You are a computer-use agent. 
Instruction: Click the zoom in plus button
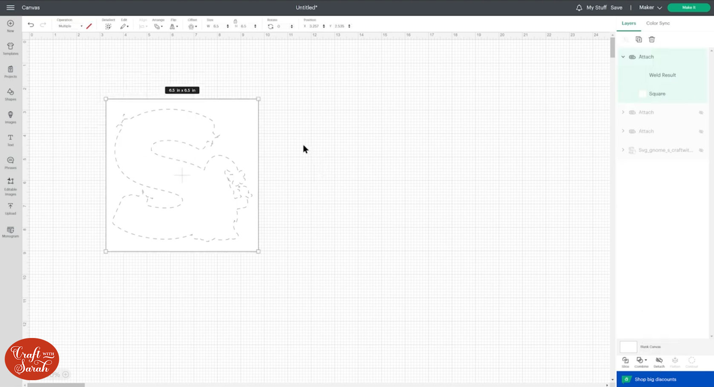click(66, 374)
